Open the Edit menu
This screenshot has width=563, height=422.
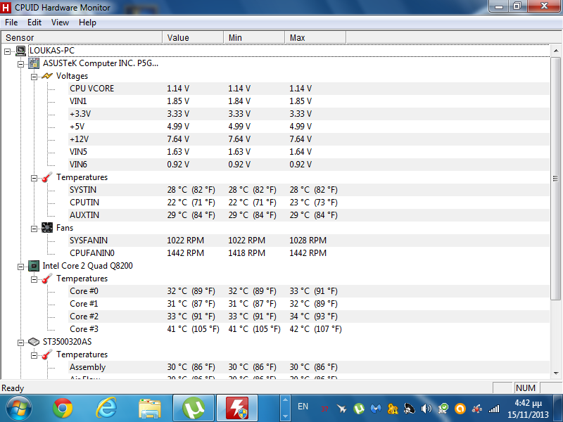(x=34, y=23)
